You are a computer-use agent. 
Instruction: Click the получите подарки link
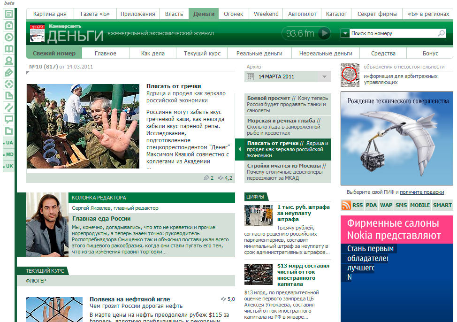422,192
